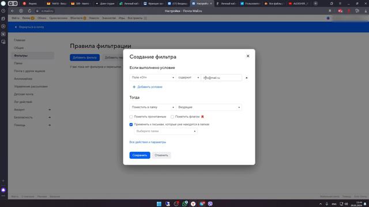Click the arrow next to 'Помощь' in sidebar
Viewport: 369px width, 207px height.
coord(50,125)
